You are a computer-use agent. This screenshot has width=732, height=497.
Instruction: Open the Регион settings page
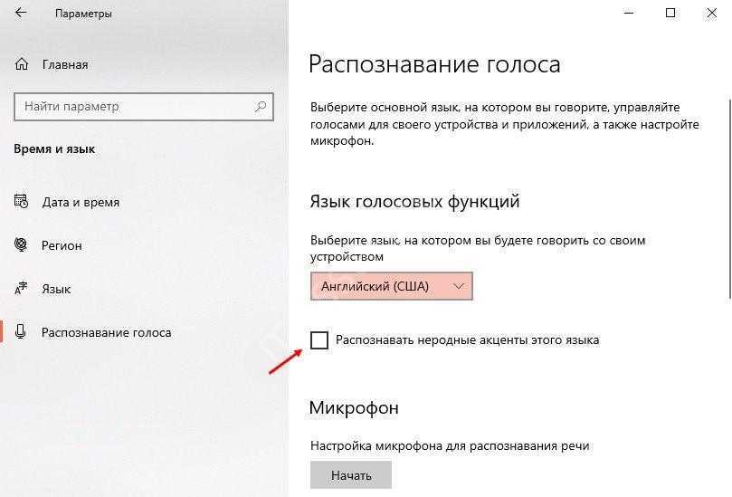click(x=62, y=245)
